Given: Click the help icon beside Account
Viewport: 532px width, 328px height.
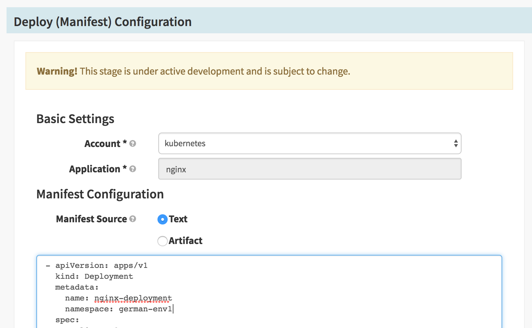Looking at the screenshot, I should 133,144.
